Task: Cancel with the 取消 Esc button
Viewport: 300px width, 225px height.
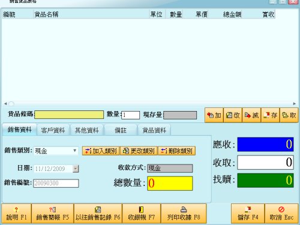Action: pos(281,214)
